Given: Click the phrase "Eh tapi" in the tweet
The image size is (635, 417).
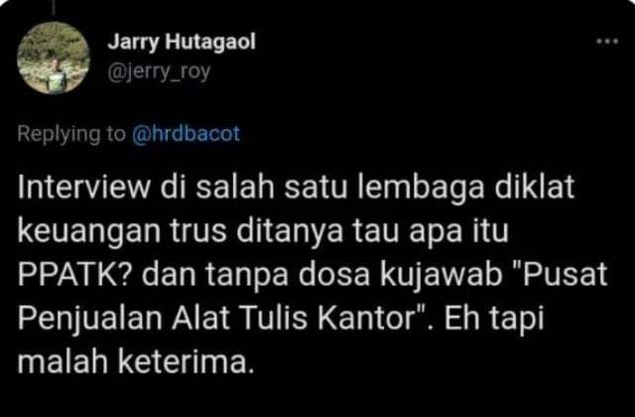Looking at the screenshot, I should (494, 319).
